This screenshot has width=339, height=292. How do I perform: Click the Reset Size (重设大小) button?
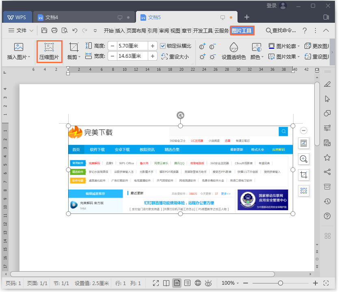(x=175, y=57)
